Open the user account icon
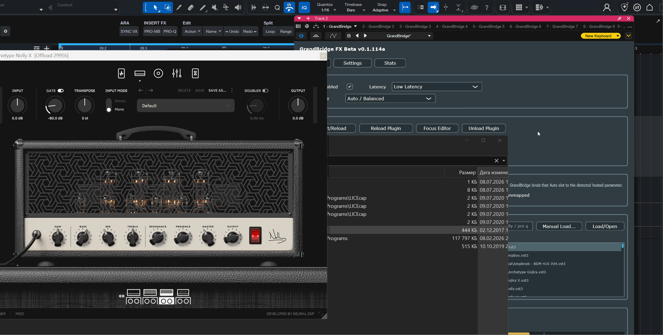 point(607,7)
